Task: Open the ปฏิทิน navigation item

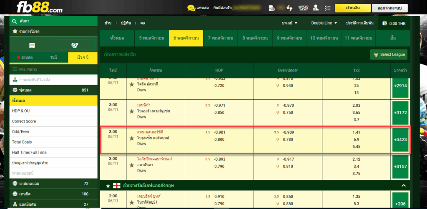Action: point(126,23)
